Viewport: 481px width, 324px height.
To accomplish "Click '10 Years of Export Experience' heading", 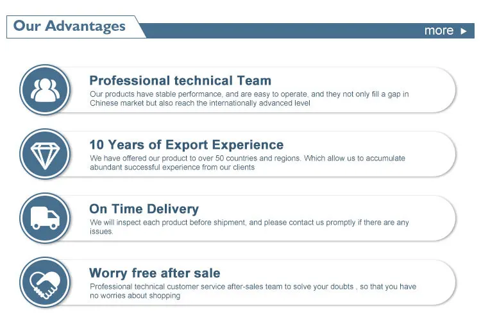I will point(186,145).
